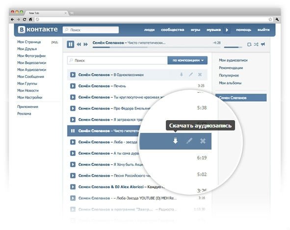Expand the arrow next to музыка
290x230 pixels.
[227, 30]
